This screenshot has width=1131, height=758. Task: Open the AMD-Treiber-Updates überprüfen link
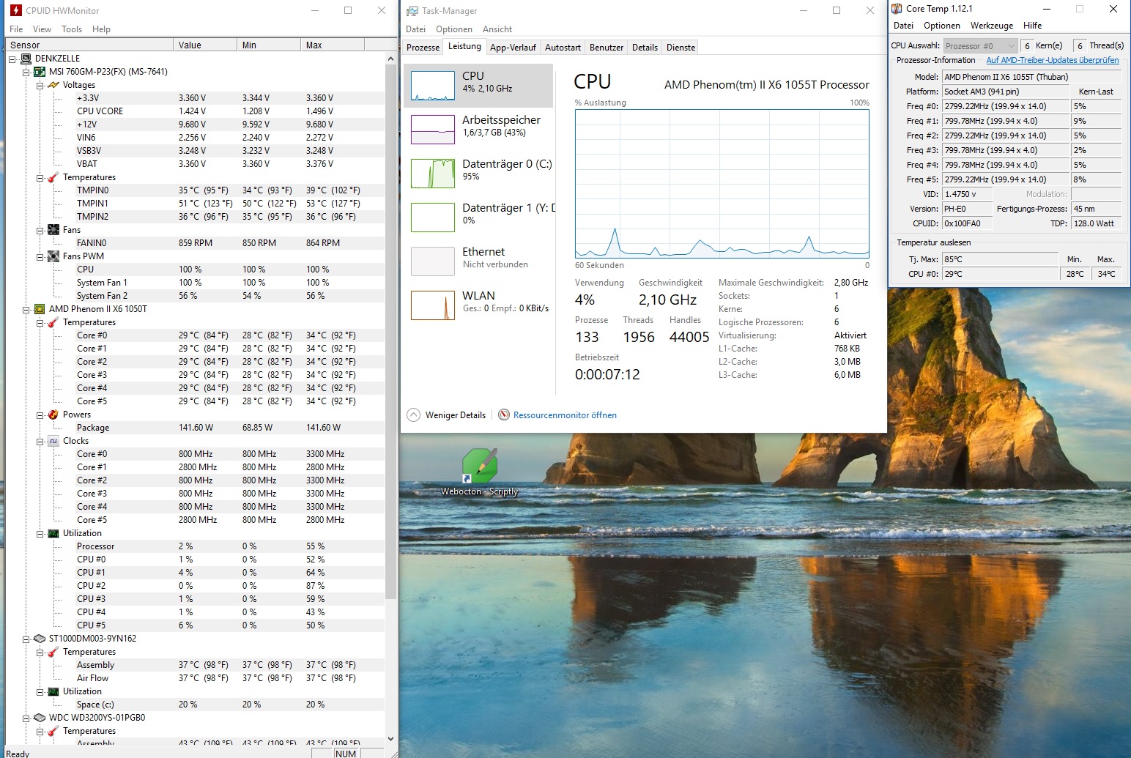tap(1053, 60)
